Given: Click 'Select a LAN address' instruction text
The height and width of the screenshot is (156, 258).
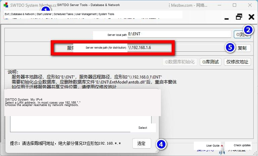Looking at the screenshot, I should [43, 103].
